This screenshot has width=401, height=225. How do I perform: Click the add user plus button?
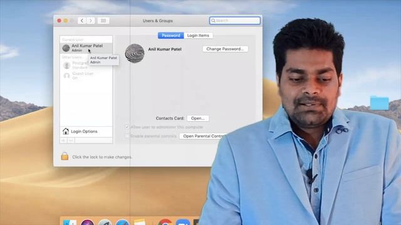point(63,140)
